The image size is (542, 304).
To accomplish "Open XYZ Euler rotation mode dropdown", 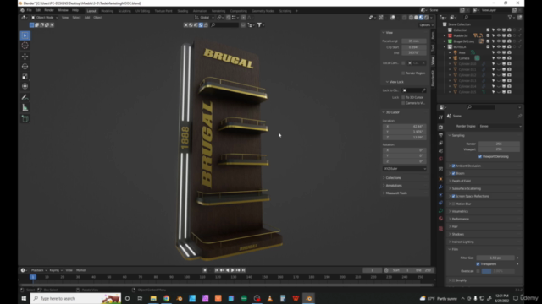I will click(405, 169).
